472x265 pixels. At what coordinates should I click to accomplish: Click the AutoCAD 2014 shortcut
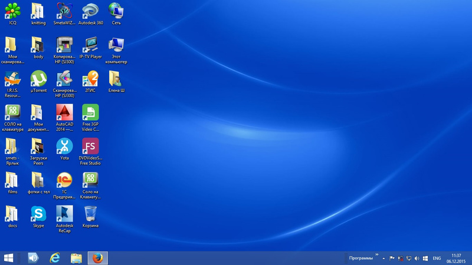point(64,112)
